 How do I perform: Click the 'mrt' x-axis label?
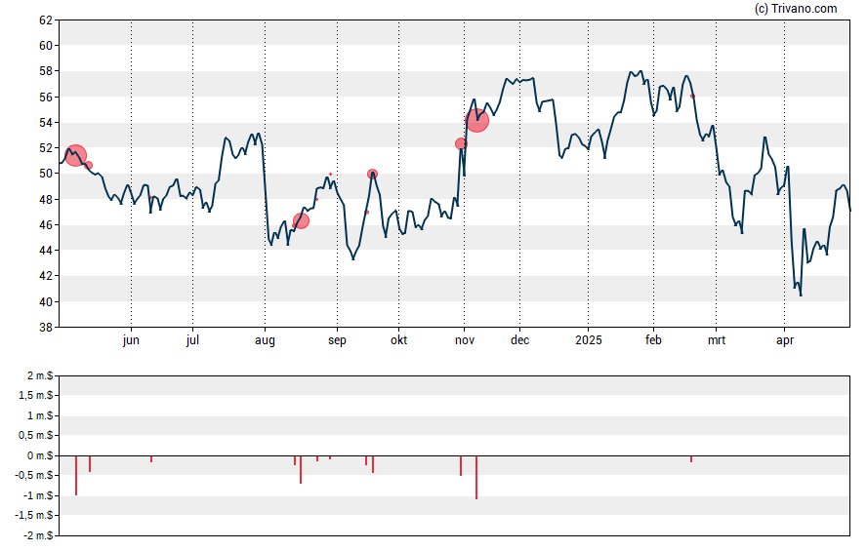coord(717,340)
